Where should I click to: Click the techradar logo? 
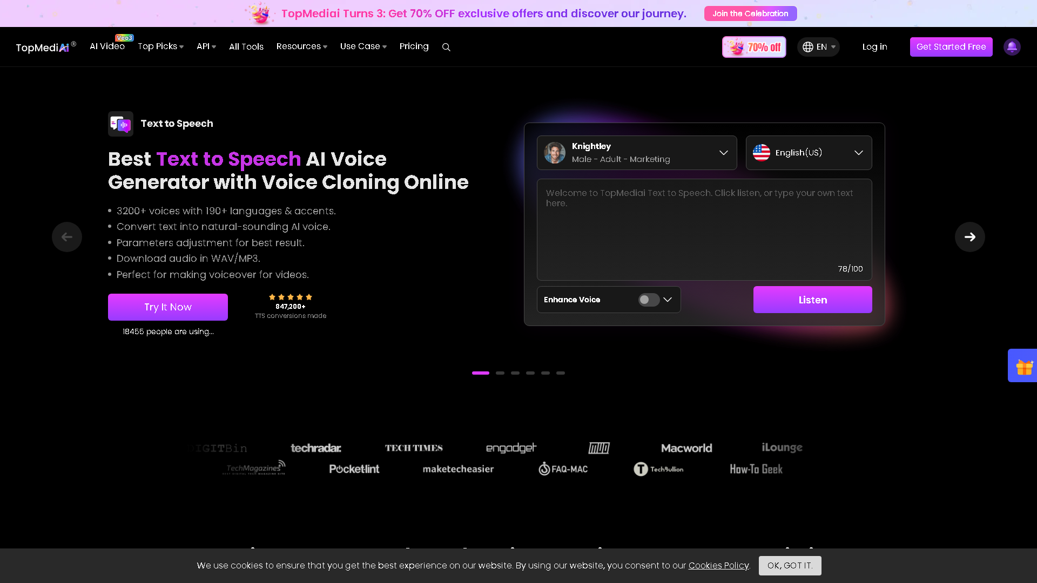coord(316,448)
